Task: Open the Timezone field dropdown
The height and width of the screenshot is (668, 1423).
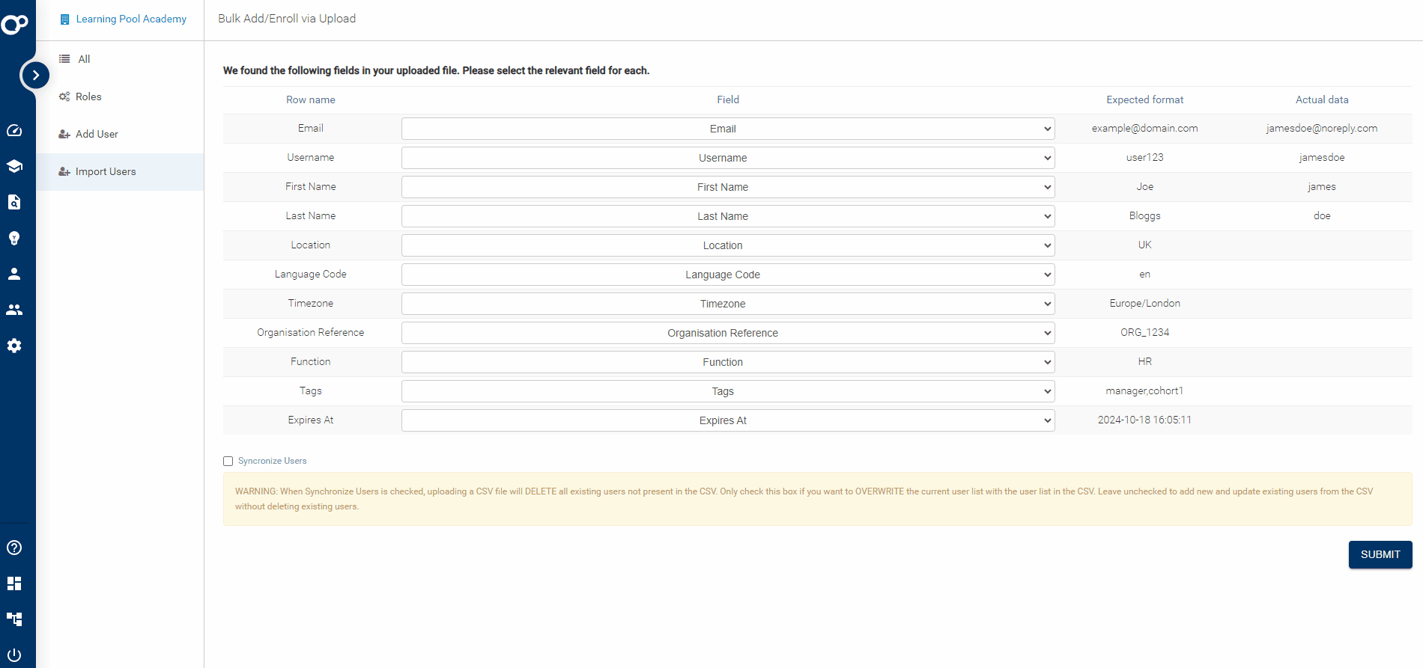Action: click(x=727, y=304)
